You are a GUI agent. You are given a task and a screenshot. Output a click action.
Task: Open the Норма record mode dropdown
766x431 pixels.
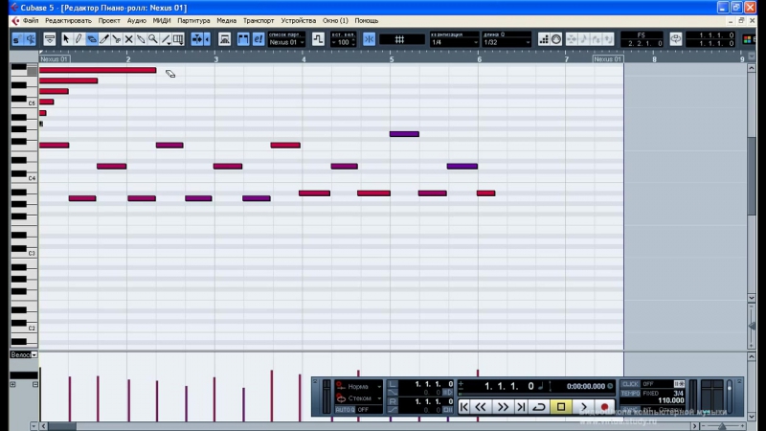(358, 387)
